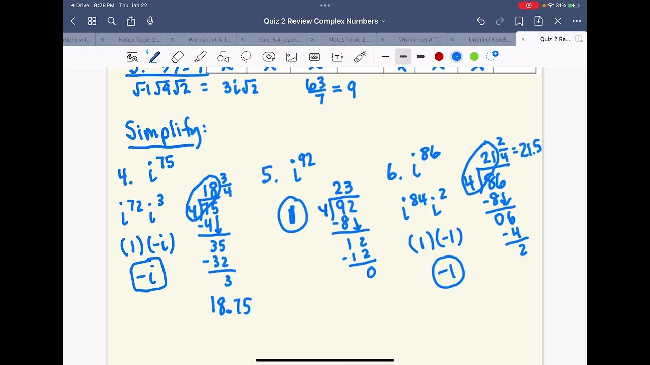Return to the Drive app
The height and width of the screenshot is (365, 650).
click(x=80, y=5)
